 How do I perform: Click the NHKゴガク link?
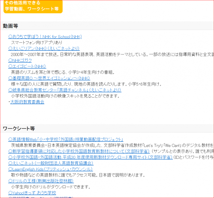click(20, 60)
